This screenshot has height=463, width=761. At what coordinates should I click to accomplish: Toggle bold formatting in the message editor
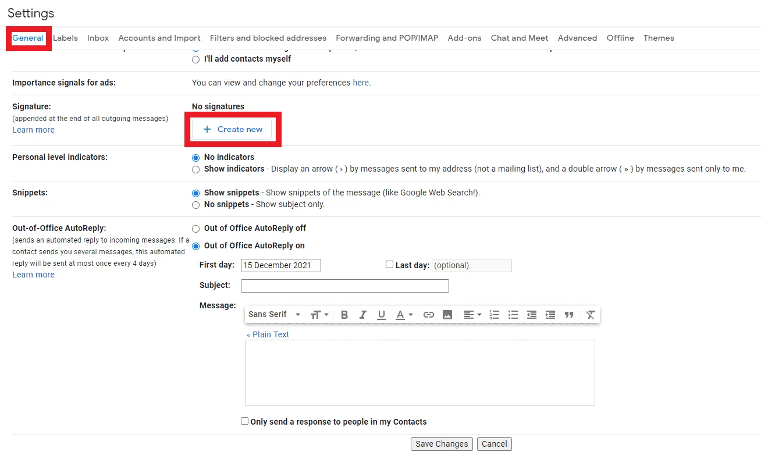pos(344,315)
